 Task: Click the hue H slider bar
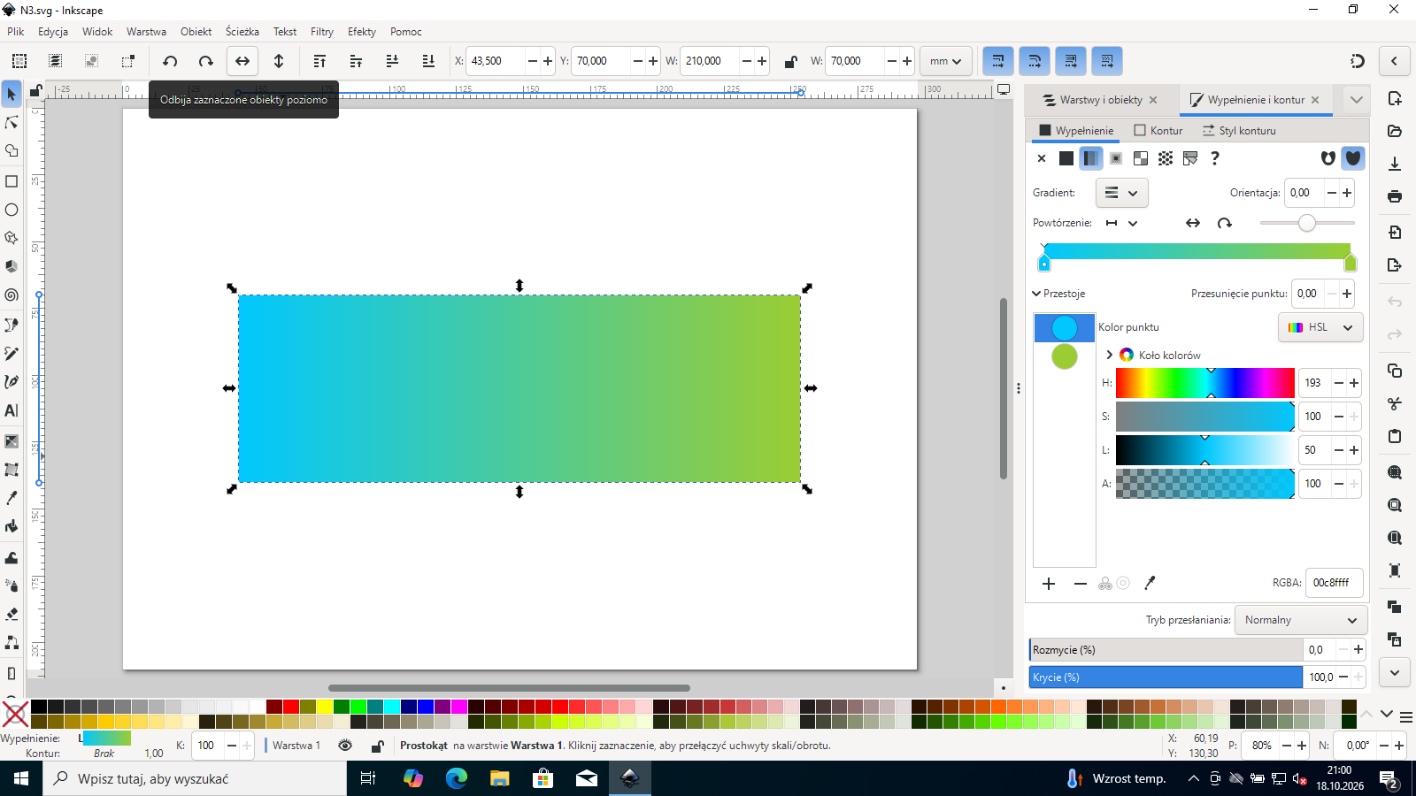(x=1204, y=383)
